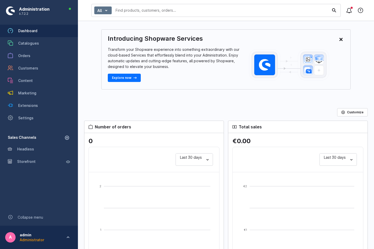
Task: Open the Dashboard menu item
Action: point(39,31)
